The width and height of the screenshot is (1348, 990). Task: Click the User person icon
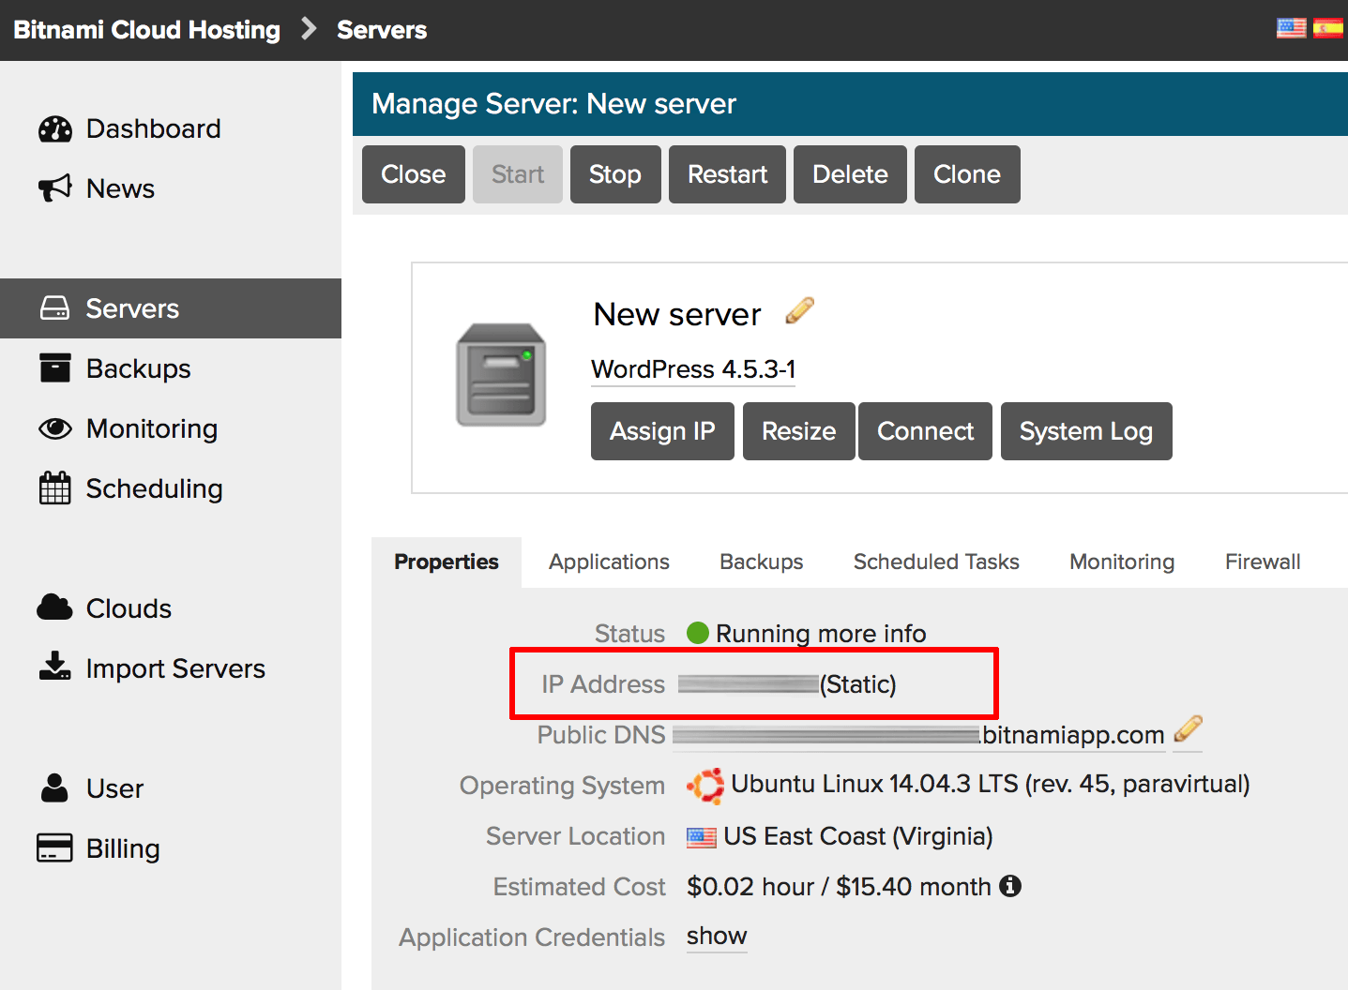[x=55, y=787]
